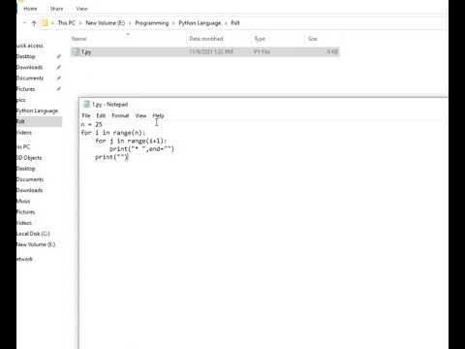Open the File menu in Notepad

coord(86,115)
